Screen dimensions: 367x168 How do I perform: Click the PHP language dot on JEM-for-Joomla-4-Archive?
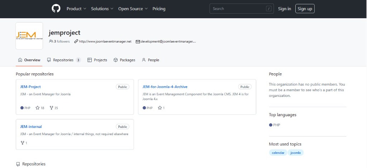144,108
